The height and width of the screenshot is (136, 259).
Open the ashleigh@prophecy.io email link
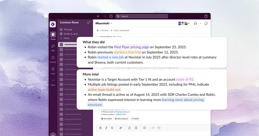122,112
